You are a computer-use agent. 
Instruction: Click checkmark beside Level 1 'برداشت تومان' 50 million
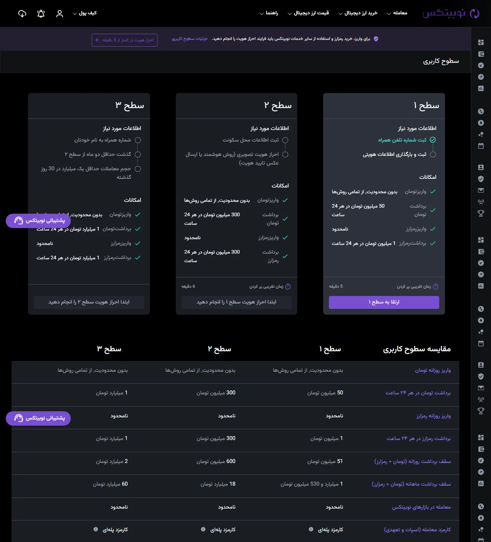pos(433,210)
